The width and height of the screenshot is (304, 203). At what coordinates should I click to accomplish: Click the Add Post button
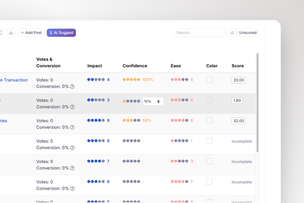pyautogui.click(x=31, y=33)
